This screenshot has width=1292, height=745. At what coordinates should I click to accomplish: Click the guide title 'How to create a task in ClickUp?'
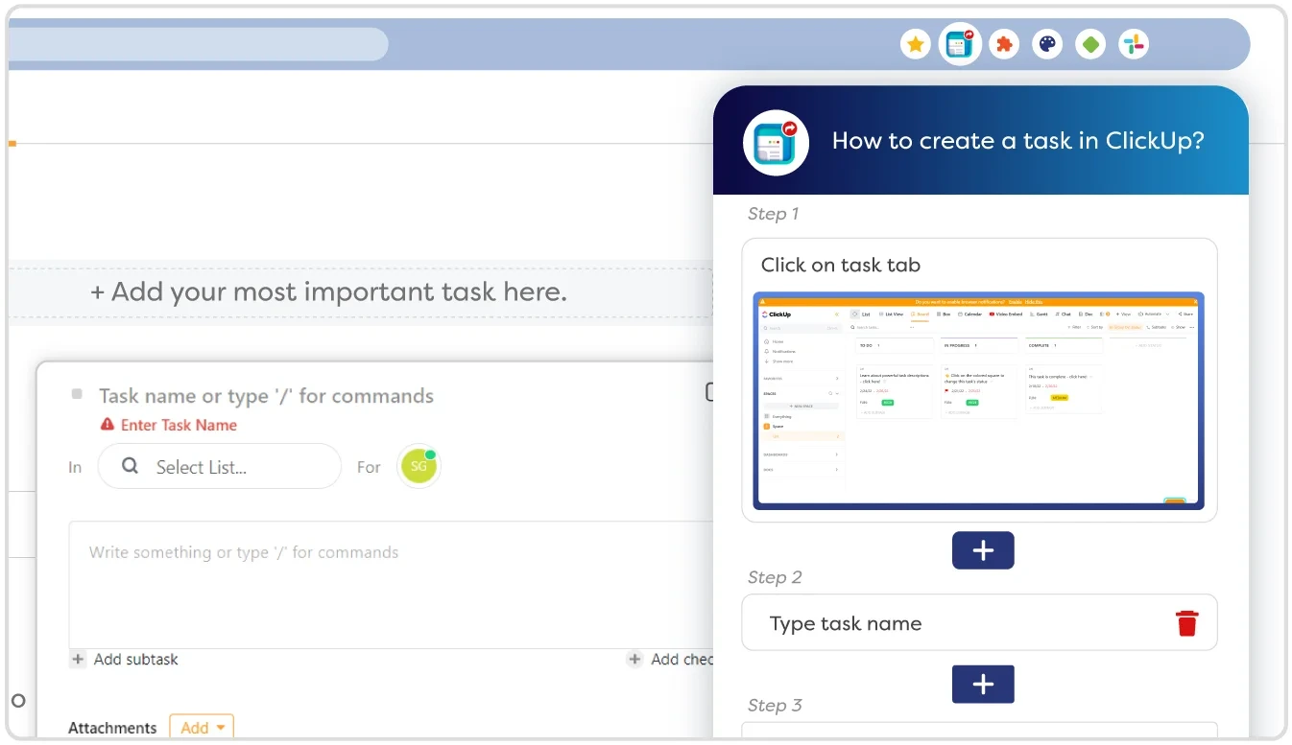[1017, 141]
